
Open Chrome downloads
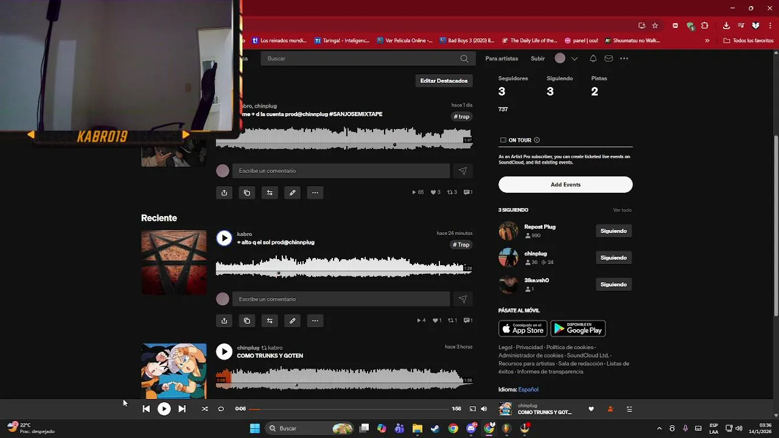(x=726, y=26)
